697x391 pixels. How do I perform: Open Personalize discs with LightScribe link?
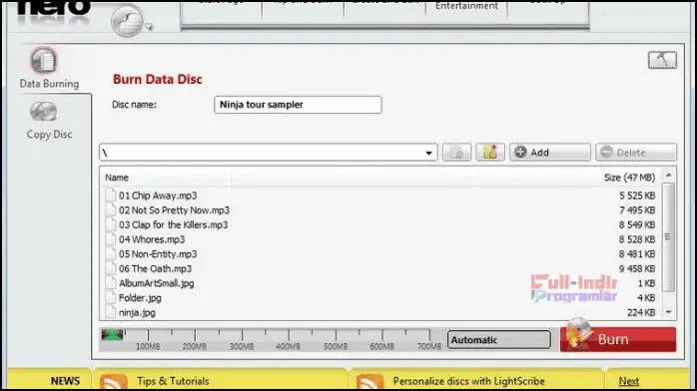tap(468, 381)
